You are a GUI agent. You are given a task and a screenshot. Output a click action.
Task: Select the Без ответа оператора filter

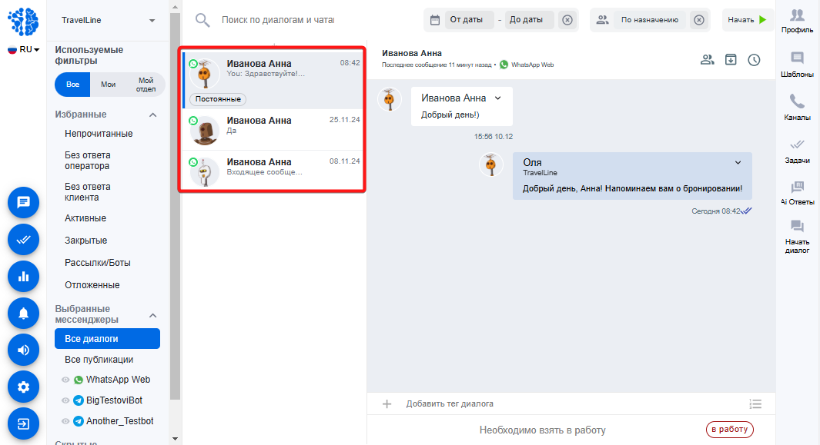(x=87, y=161)
